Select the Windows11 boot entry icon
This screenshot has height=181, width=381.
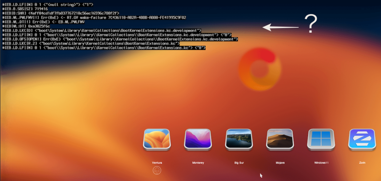pyautogui.click(x=321, y=140)
